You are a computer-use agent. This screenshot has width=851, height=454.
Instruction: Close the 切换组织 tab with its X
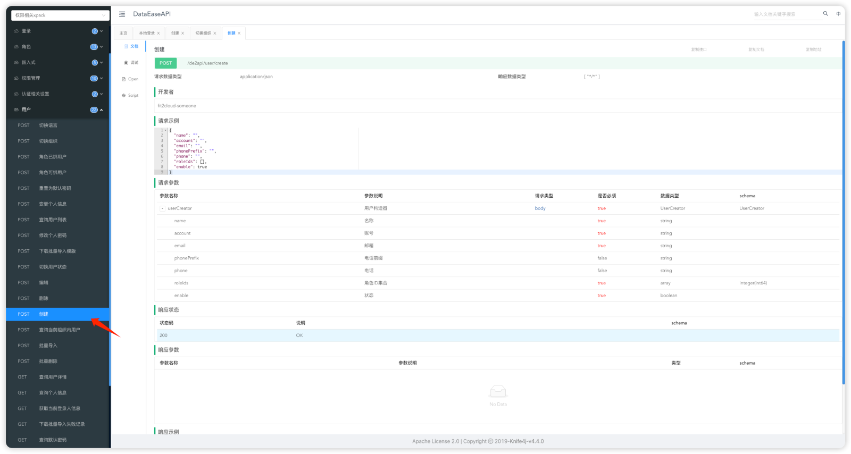215,33
